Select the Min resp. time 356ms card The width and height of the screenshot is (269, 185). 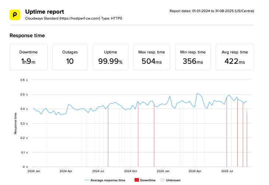[x=193, y=57]
